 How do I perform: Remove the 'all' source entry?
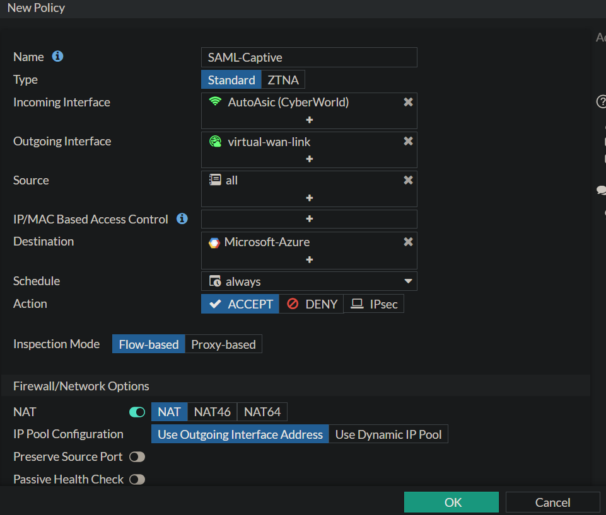point(408,180)
